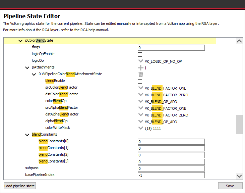
Task: Click the flags input field
Action: coord(171,48)
